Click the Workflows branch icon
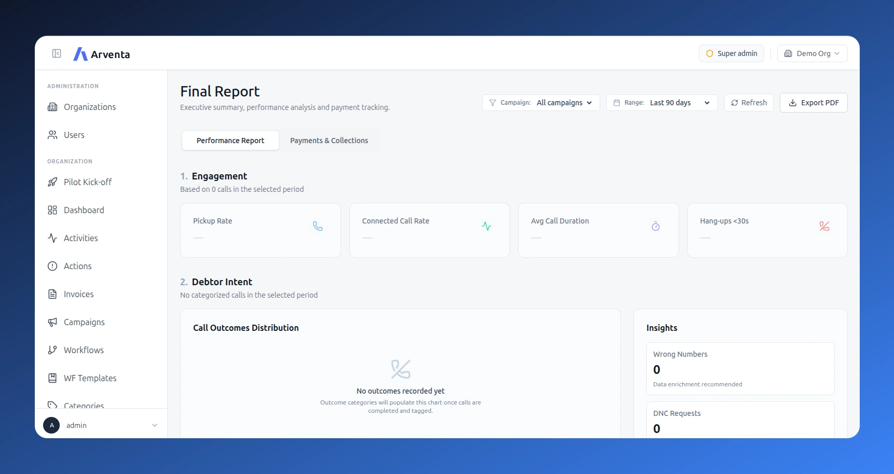Image resolution: width=894 pixels, height=474 pixels. [x=52, y=350]
